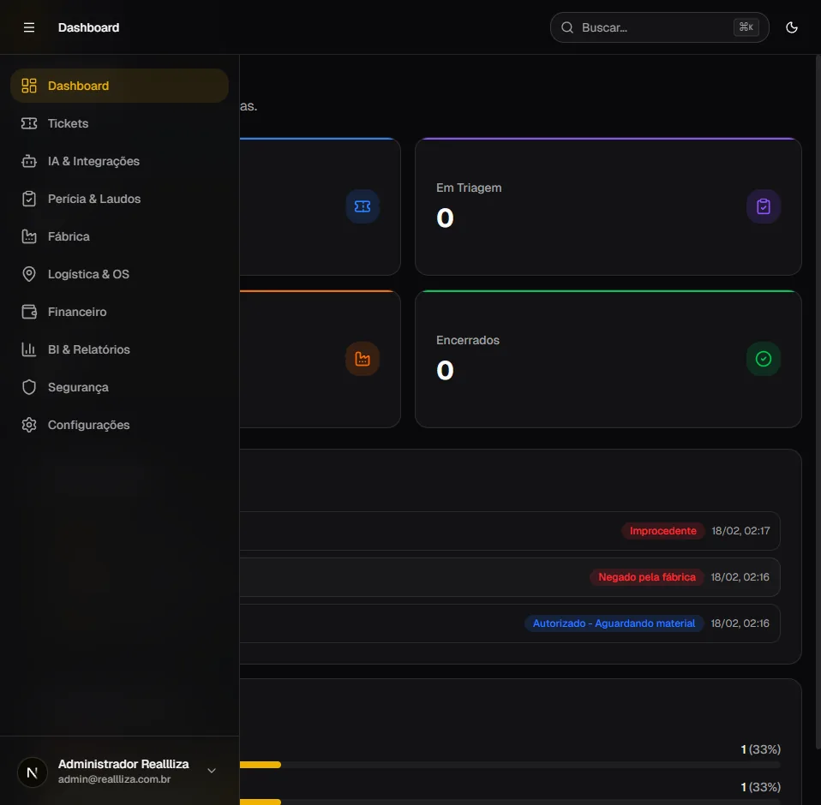Click the ⌘K shortcut badge
The image size is (821, 805).
pyautogui.click(x=746, y=27)
